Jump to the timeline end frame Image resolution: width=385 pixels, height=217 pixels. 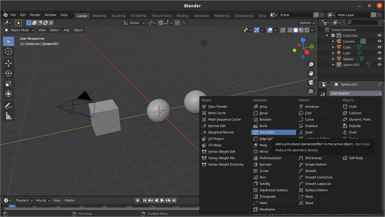coord(174,200)
